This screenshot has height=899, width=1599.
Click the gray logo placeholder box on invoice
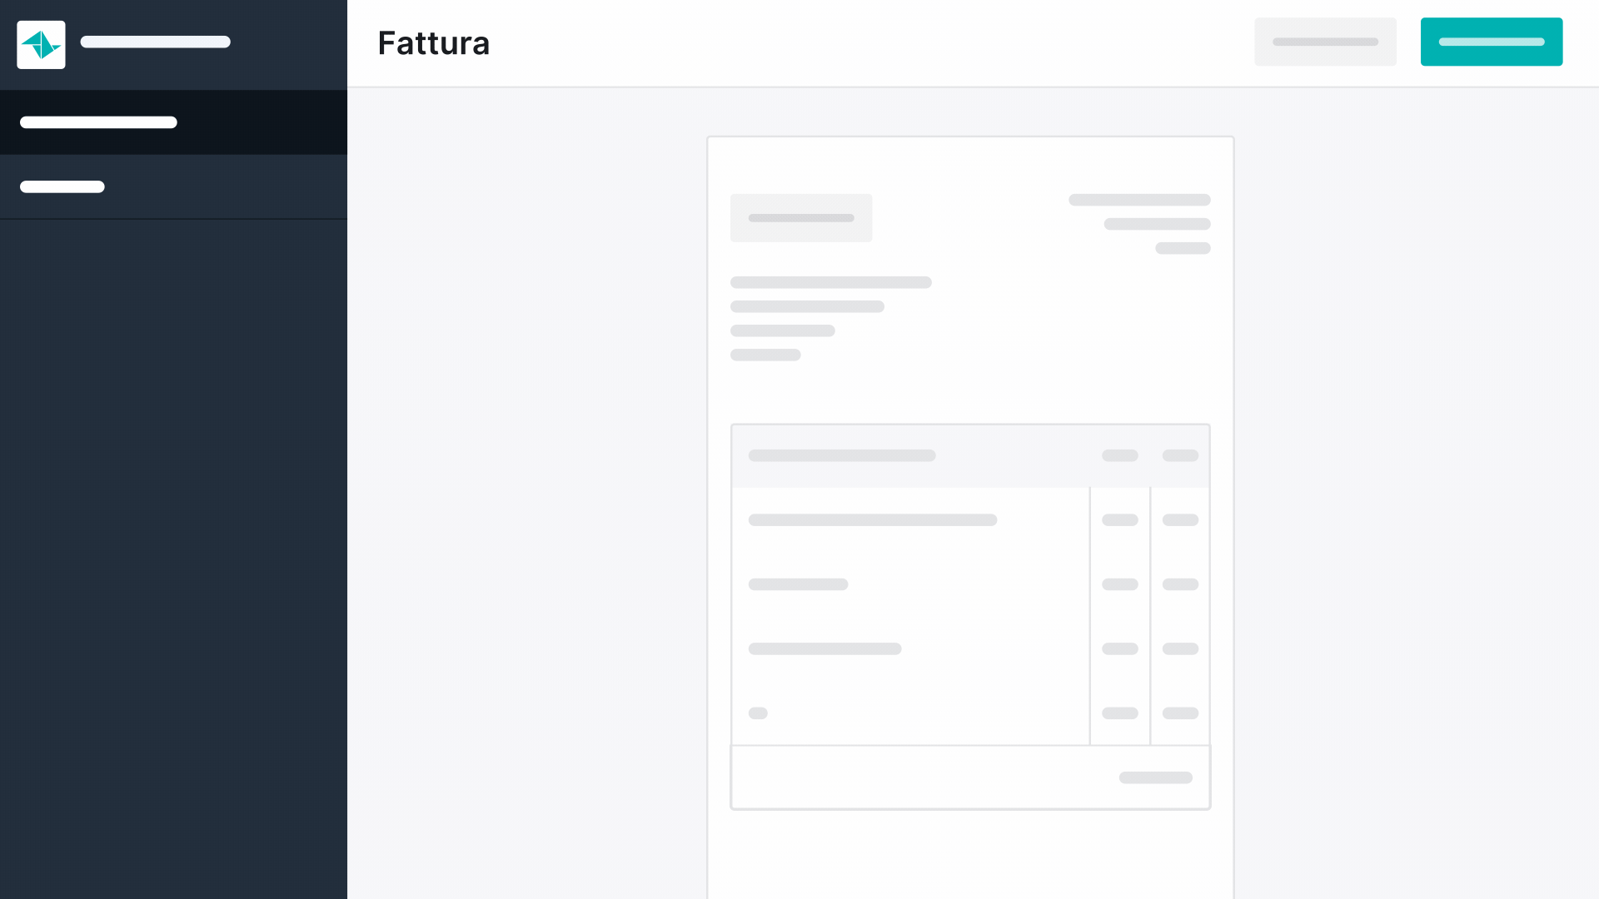(x=801, y=218)
